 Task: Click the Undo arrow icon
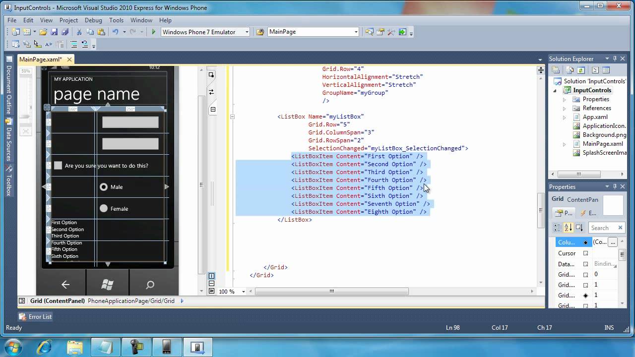[x=115, y=32]
